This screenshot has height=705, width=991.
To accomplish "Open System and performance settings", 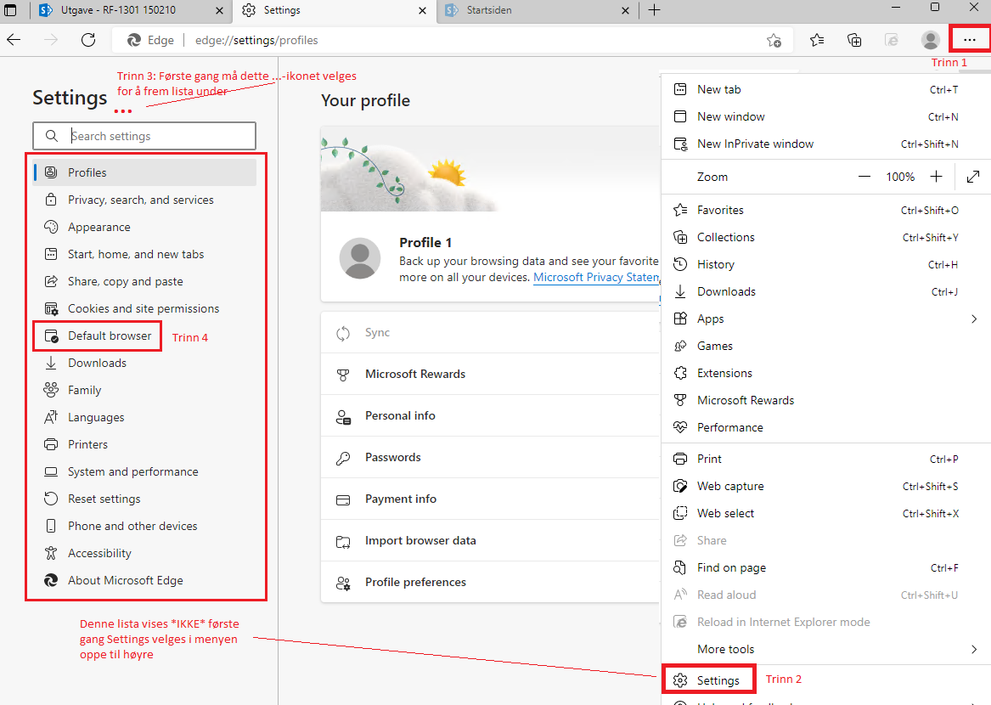I will [x=144, y=471].
